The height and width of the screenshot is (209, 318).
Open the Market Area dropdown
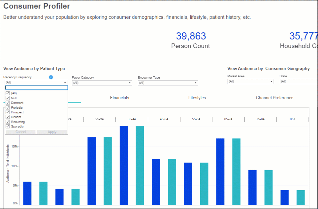[250, 81]
